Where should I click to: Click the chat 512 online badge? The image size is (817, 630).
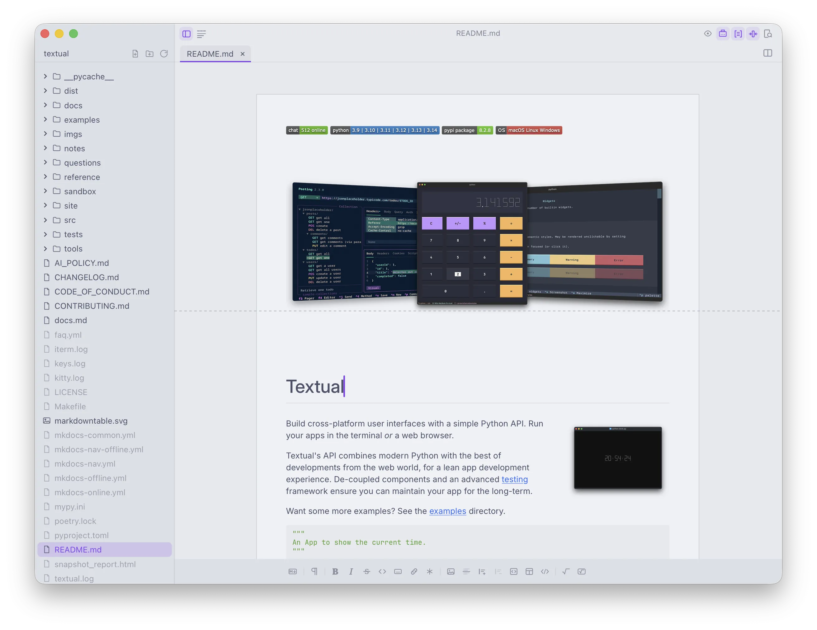point(307,130)
